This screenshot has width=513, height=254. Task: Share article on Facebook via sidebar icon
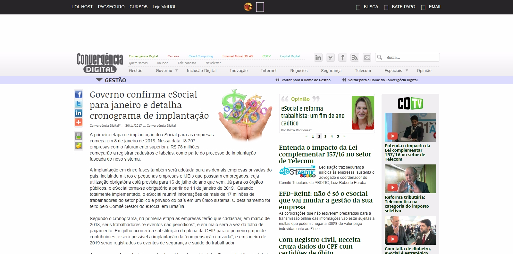(79, 94)
